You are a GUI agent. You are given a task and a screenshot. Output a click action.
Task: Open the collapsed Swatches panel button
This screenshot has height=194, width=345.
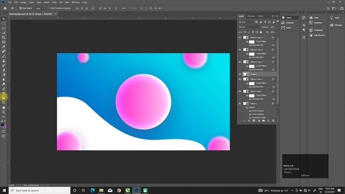pyautogui.click(x=316, y=23)
